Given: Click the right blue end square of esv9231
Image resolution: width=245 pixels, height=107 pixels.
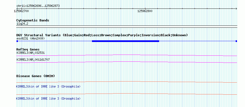Looking at the screenshot, I should pos(236,41).
